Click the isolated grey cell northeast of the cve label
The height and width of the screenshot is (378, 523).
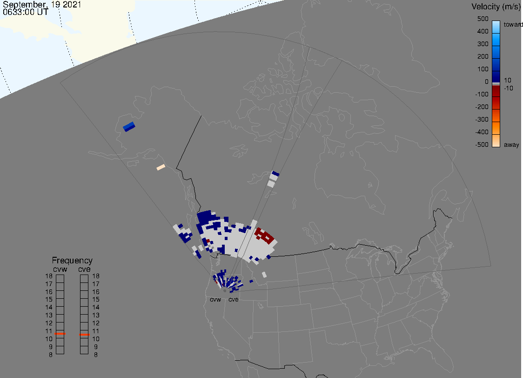[x=264, y=275]
